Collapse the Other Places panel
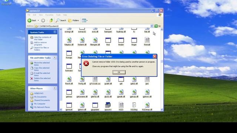237x133 pixels. 55,88
